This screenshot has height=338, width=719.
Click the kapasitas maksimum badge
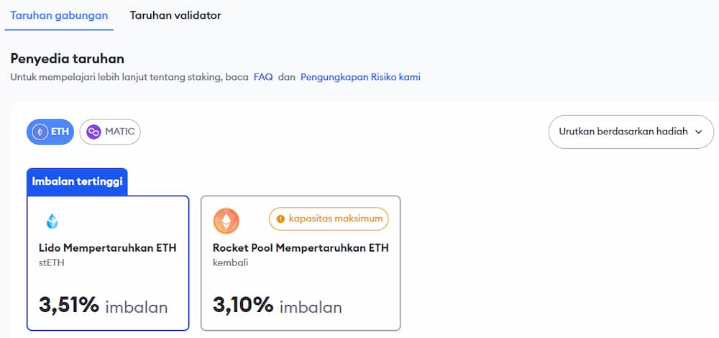(x=329, y=219)
